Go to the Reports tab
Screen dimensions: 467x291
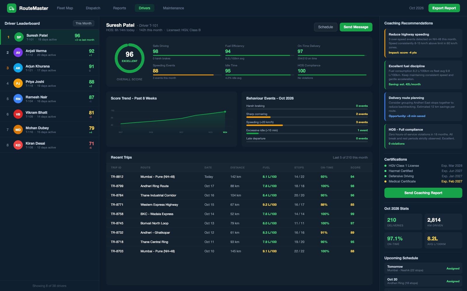click(120, 8)
